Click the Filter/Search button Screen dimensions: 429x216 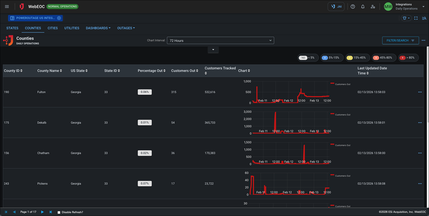pyautogui.click(x=400, y=40)
